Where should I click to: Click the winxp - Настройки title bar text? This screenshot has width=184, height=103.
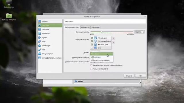[92, 17]
